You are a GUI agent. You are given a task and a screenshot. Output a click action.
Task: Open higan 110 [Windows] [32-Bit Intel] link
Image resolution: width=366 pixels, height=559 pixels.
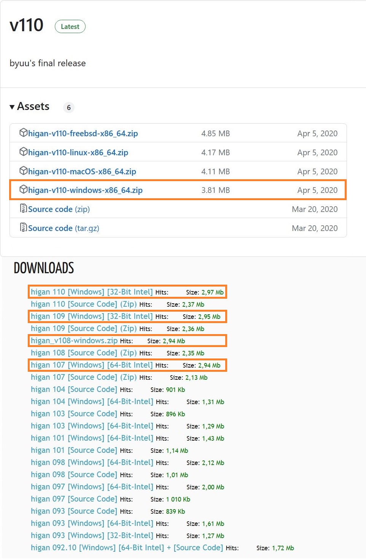tap(92, 292)
